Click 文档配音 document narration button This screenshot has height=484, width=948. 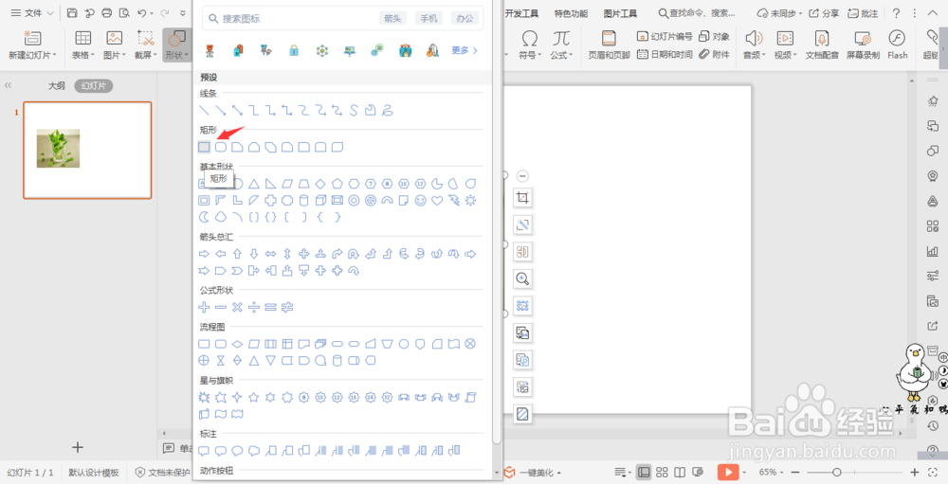pyautogui.click(x=822, y=45)
